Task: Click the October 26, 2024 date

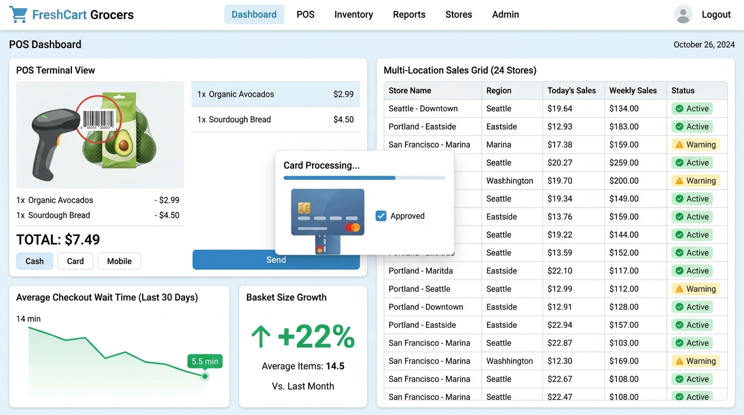Action: [x=704, y=45]
